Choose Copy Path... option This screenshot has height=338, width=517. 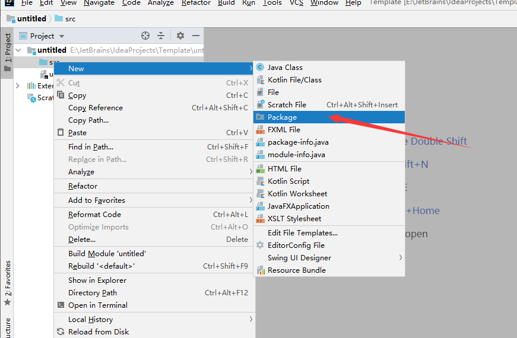(x=155, y=120)
